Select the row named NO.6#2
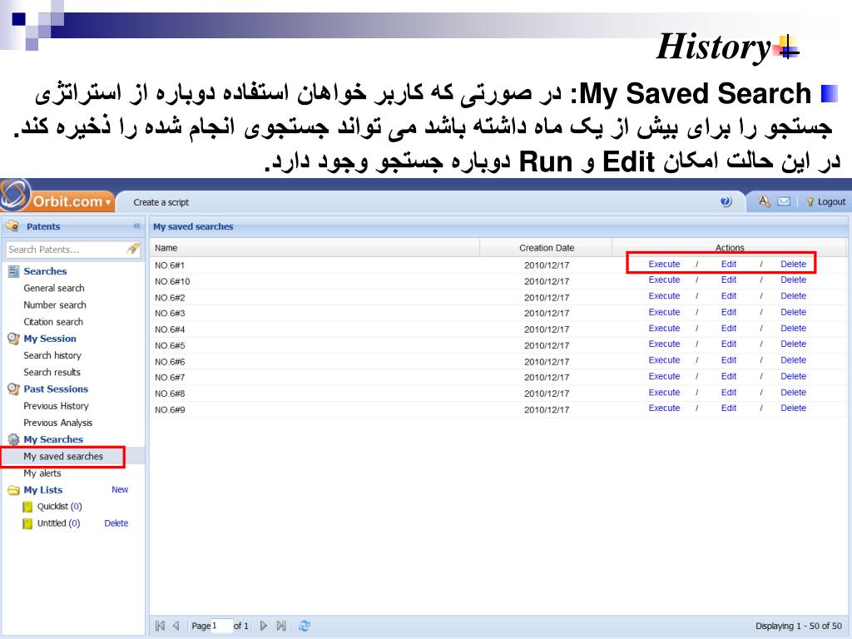 [x=498, y=297]
